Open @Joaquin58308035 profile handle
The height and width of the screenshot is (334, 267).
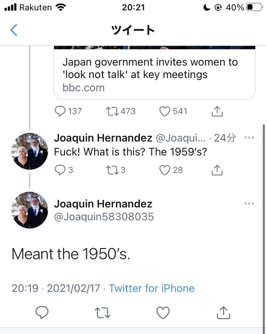pyautogui.click(x=104, y=217)
